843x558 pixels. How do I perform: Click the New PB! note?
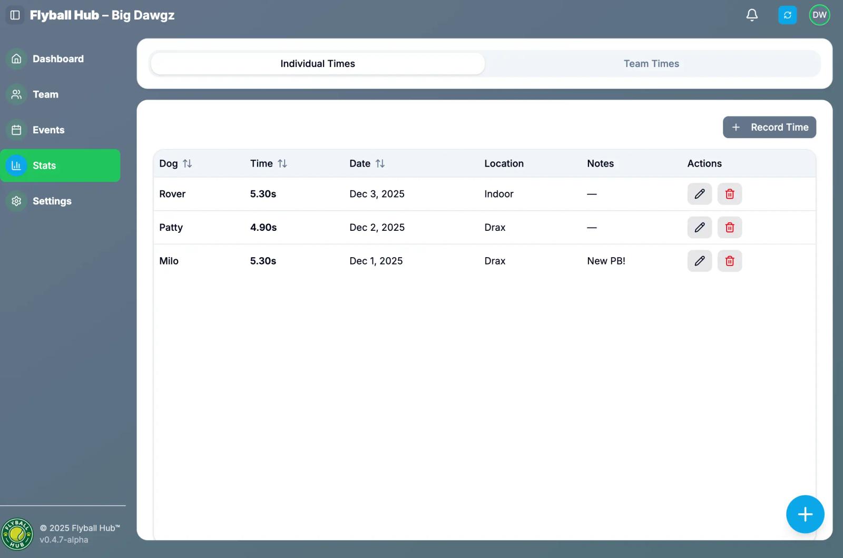tap(606, 261)
